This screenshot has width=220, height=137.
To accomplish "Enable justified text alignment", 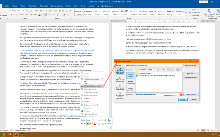I will (x=54, y=15).
